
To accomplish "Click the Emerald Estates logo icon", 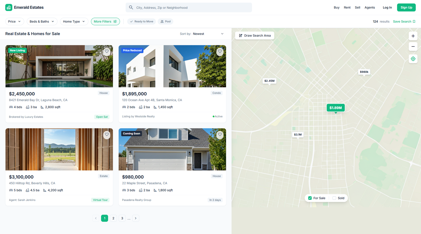I will pos(9,7).
